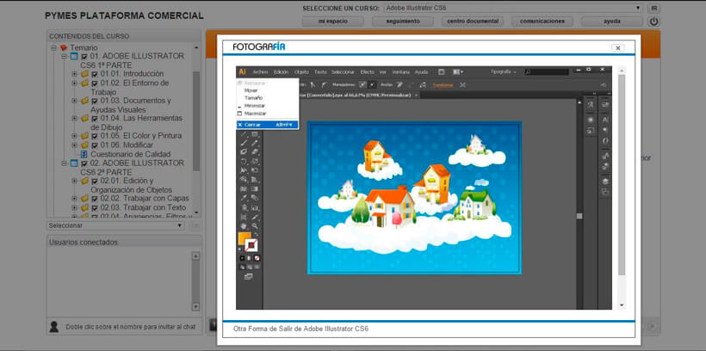Select the Column Graph tool
This screenshot has height=351, width=706.
(x=255, y=207)
